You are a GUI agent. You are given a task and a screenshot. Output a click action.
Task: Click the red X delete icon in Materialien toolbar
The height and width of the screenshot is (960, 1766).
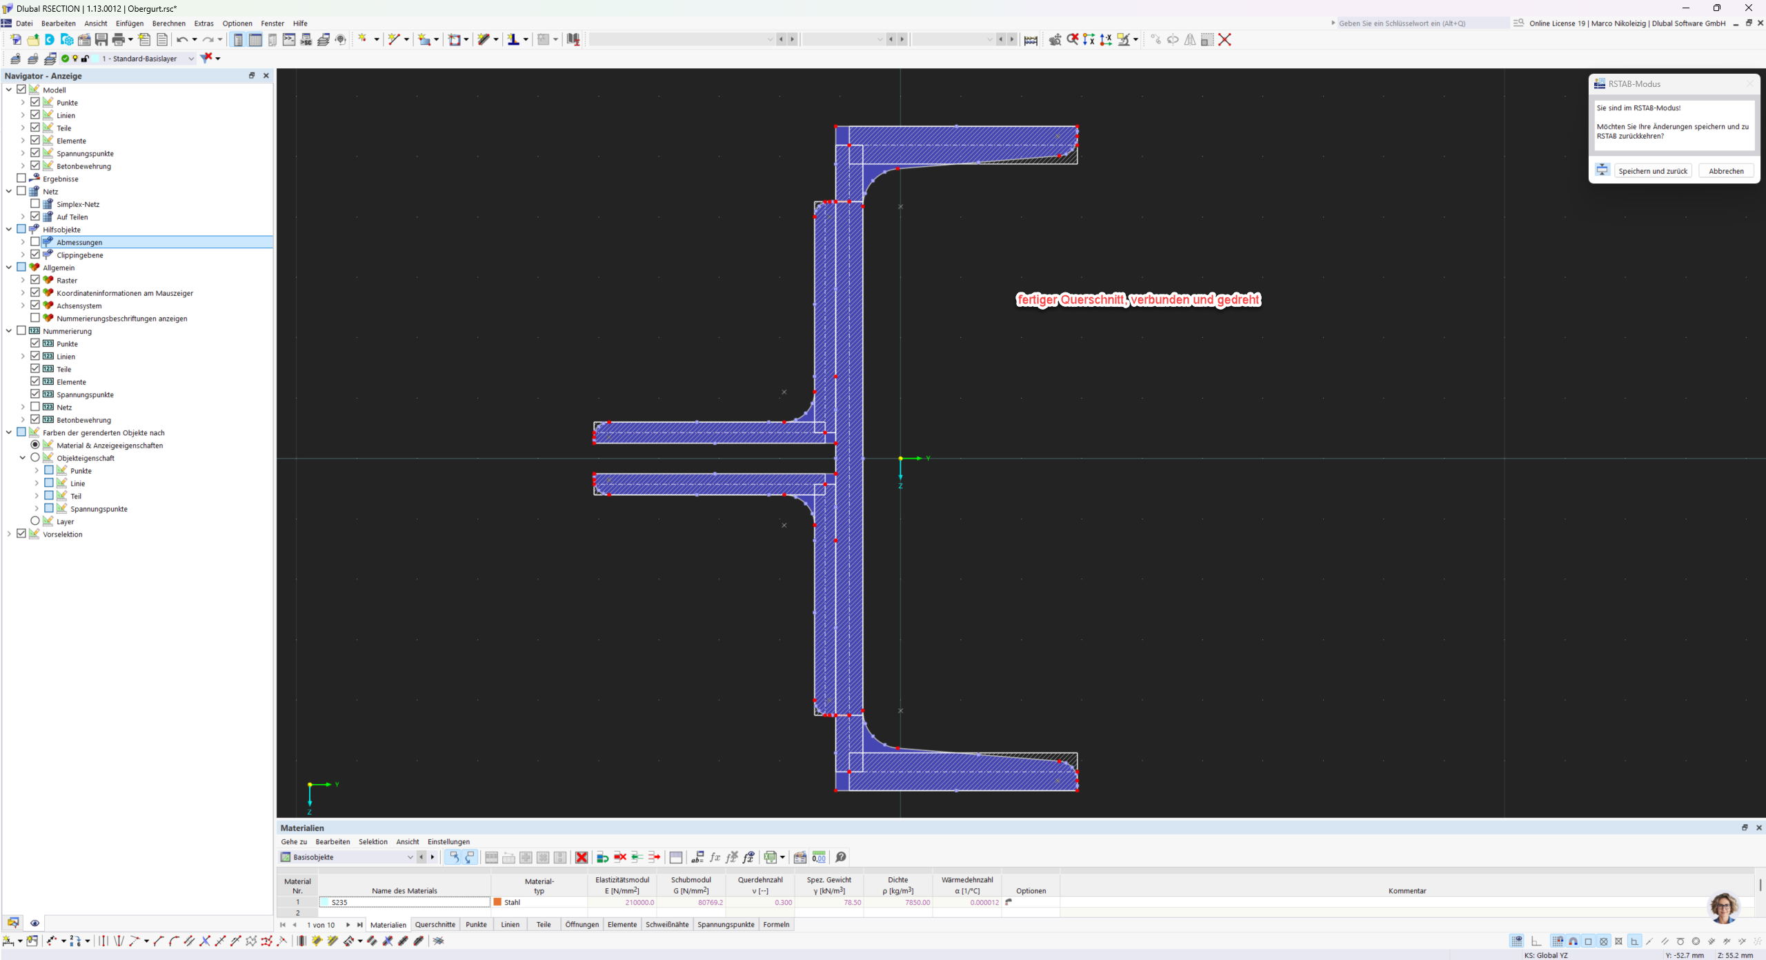(x=582, y=857)
